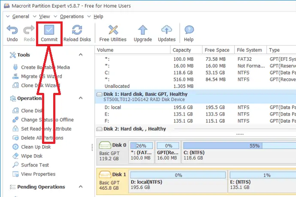
Task: Click the Undo toolbar icon
Action: pyautogui.click(x=12, y=30)
